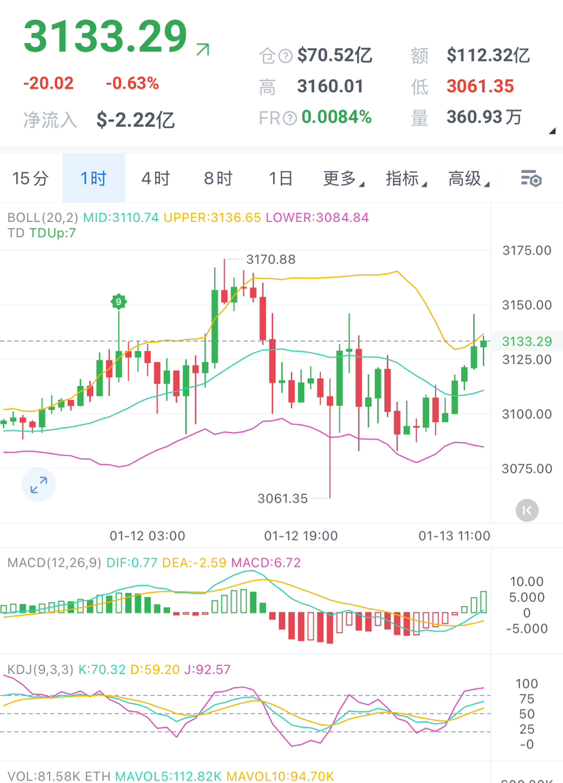This screenshot has width=563, height=783.
Task: Tap the MACD(12,26,9) indicator label
Action: [54, 563]
